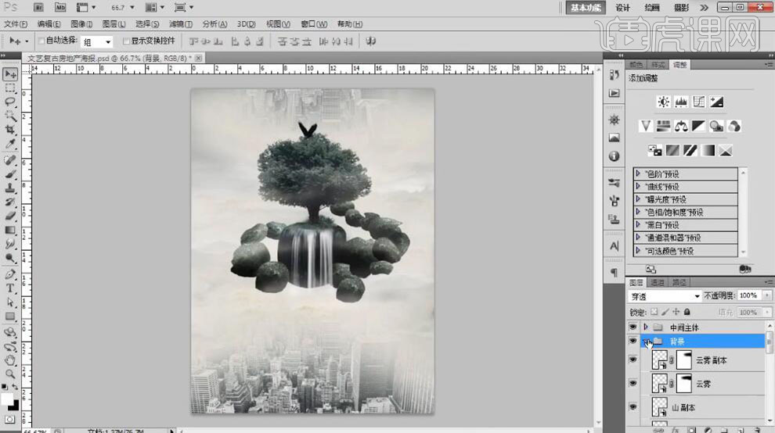Select the Crop tool

(10, 130)
